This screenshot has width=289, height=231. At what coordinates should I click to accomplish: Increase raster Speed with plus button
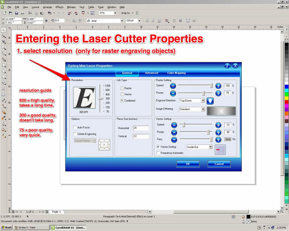tap(218, 86)
